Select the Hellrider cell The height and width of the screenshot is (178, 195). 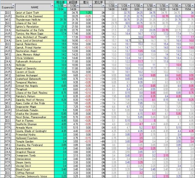(x=34, y=65)
